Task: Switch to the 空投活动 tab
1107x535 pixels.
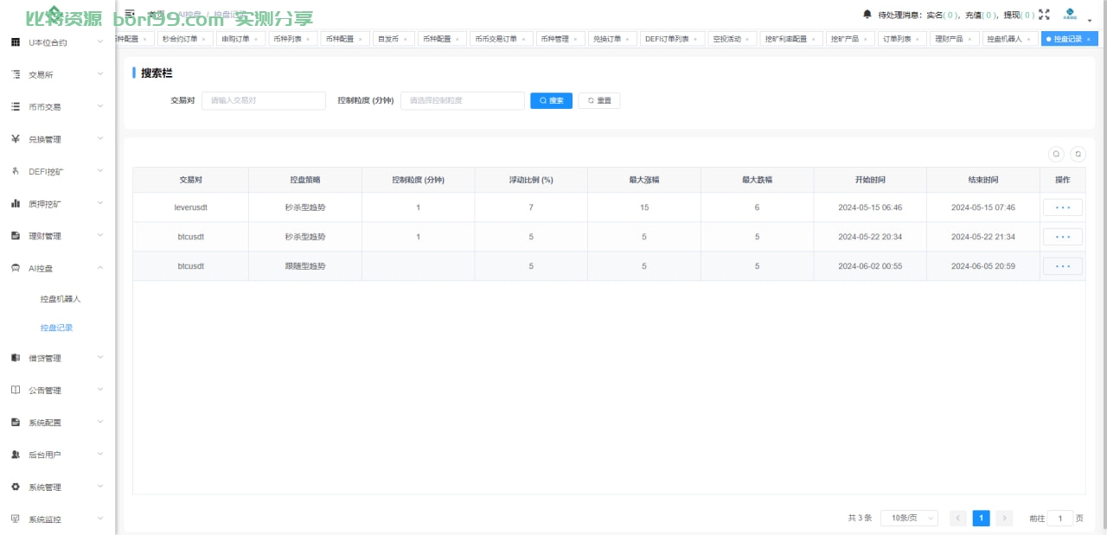Action: point(732,39)
